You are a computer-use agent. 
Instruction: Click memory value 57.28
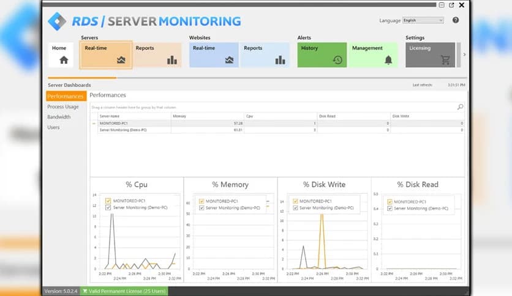click(238, 124)
